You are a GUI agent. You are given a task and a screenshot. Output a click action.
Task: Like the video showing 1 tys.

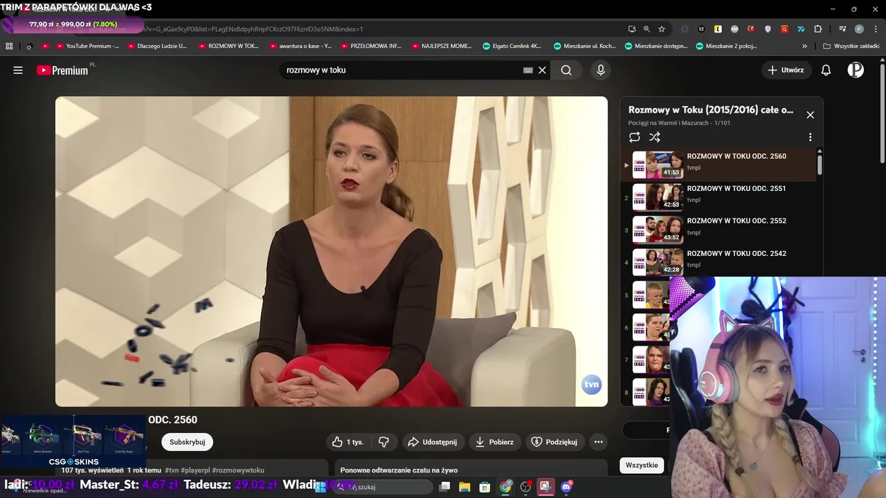pyautogui.click(x=350, y=442)
